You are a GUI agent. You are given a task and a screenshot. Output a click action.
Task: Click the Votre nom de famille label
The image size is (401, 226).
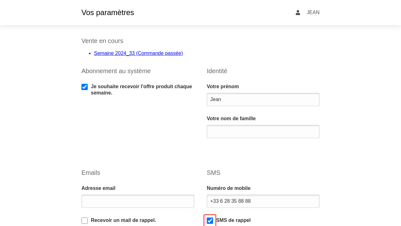(231, 119)
